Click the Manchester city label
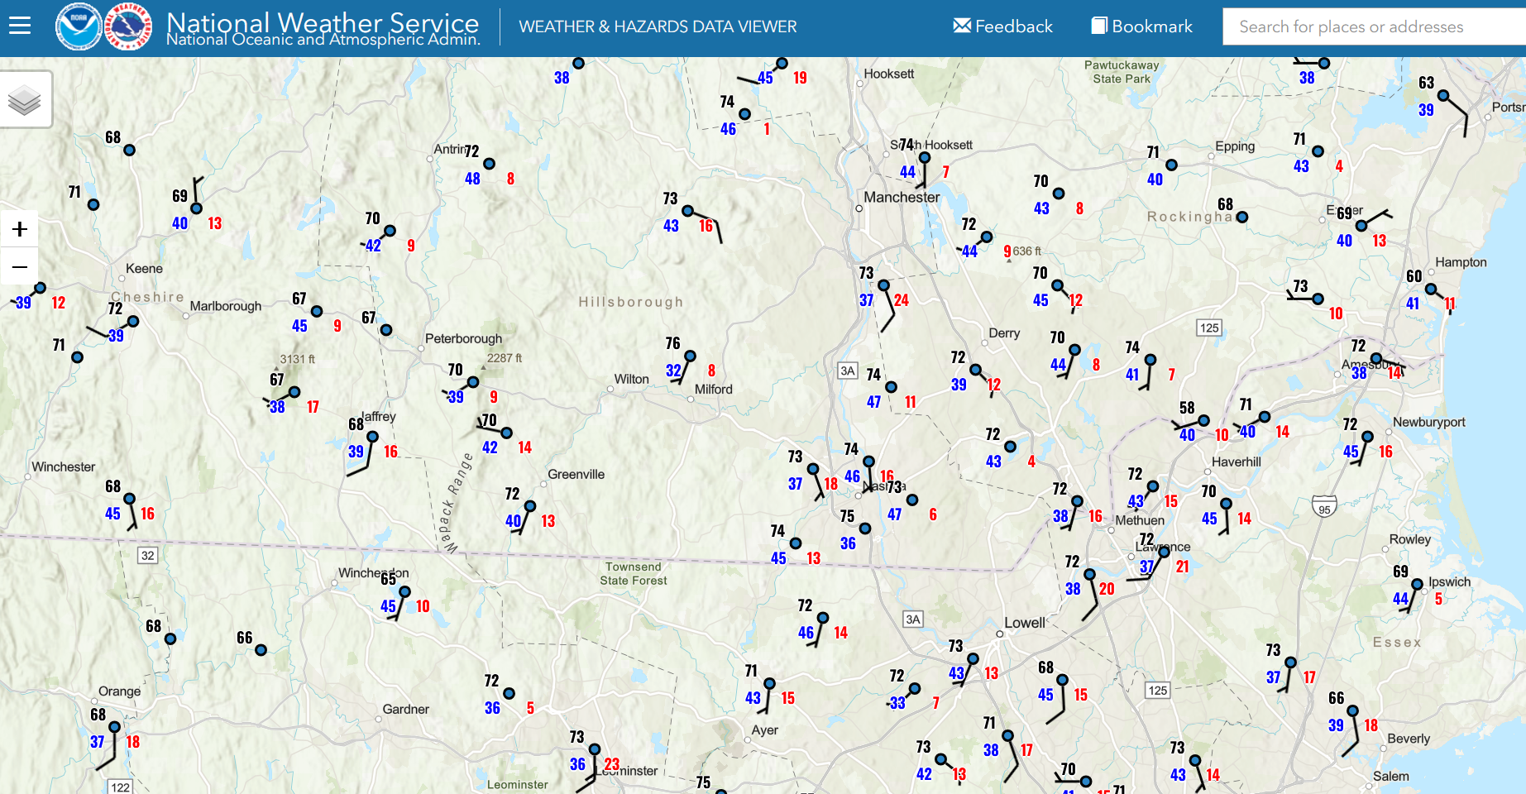Image resolution: width=1526 pixels, height=794 pixels. 902,197
